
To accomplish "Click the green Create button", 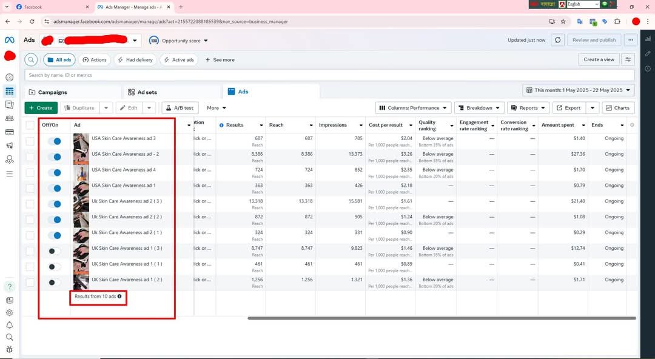I will coord(41,108).
